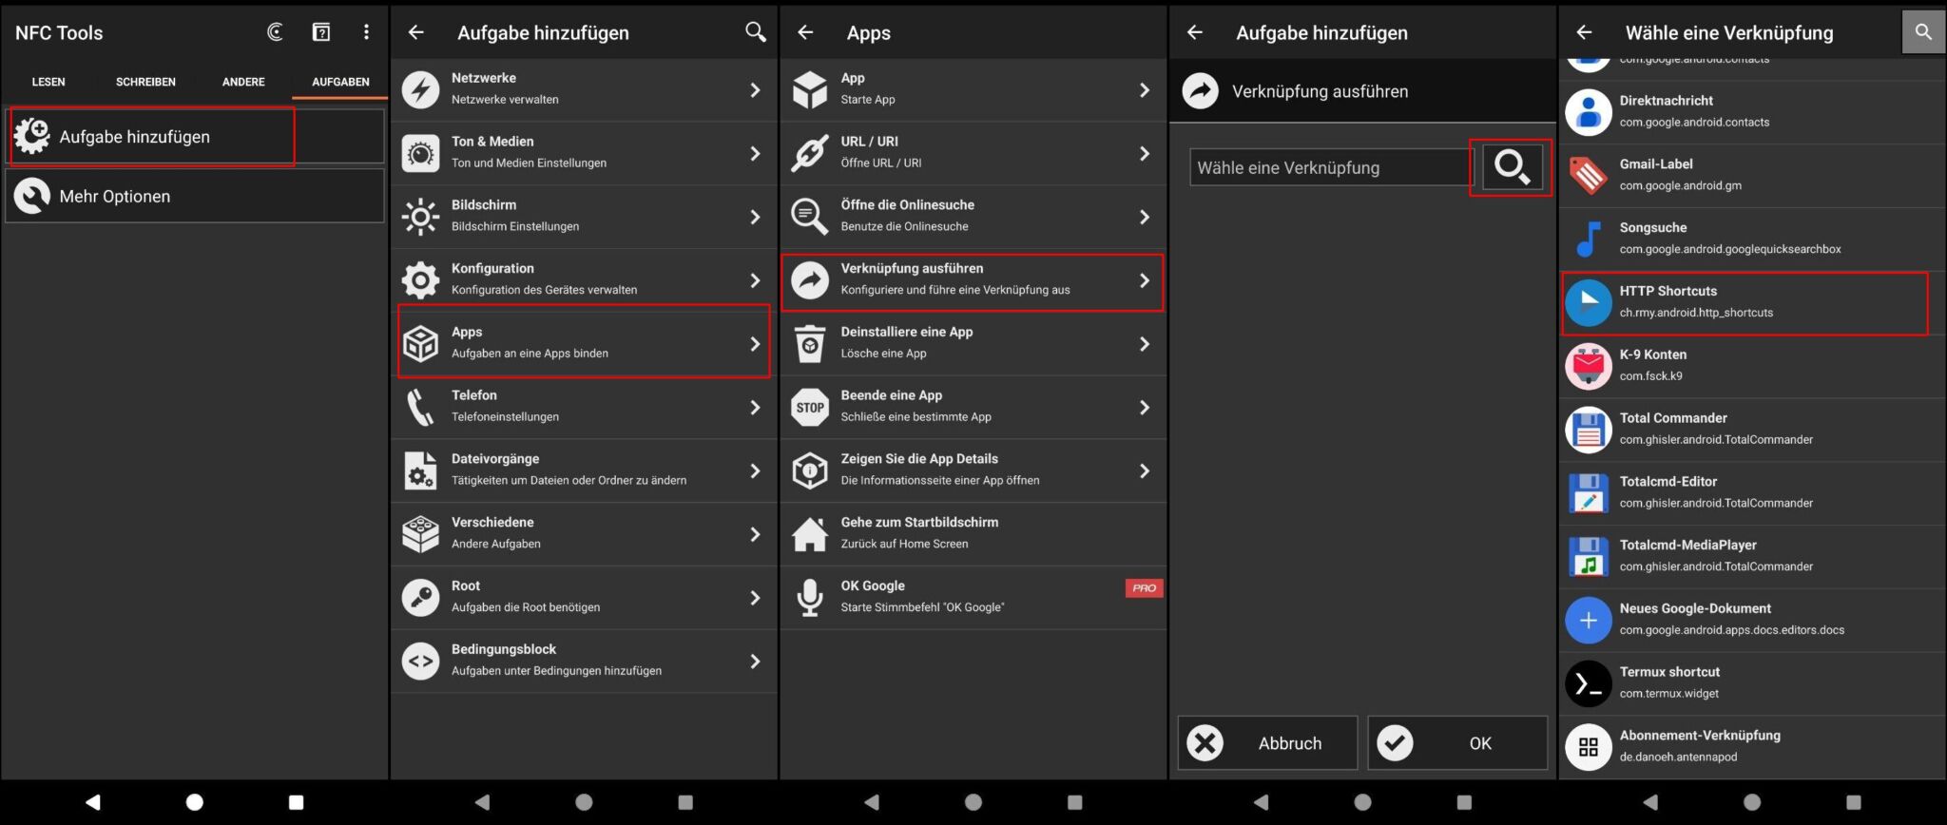Screen dimensions: 1947x825
Task: Open the help document icon in NFC Tools header
Action: [321, 32]
